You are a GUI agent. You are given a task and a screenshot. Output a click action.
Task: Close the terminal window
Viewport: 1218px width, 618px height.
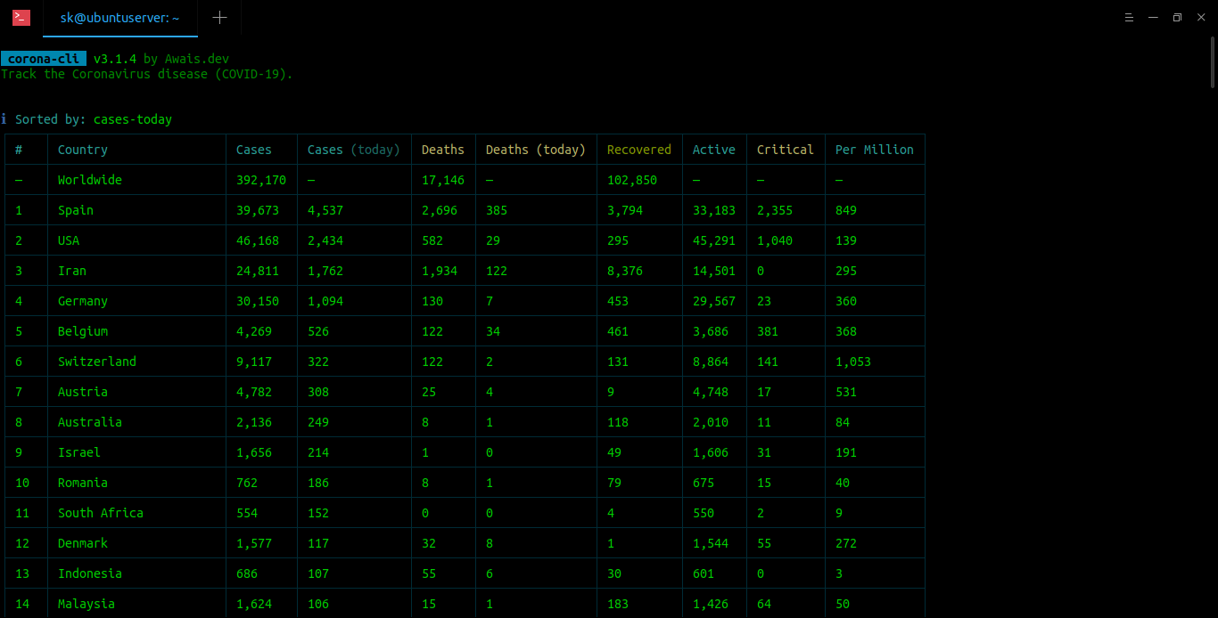tap(1201, 18)
